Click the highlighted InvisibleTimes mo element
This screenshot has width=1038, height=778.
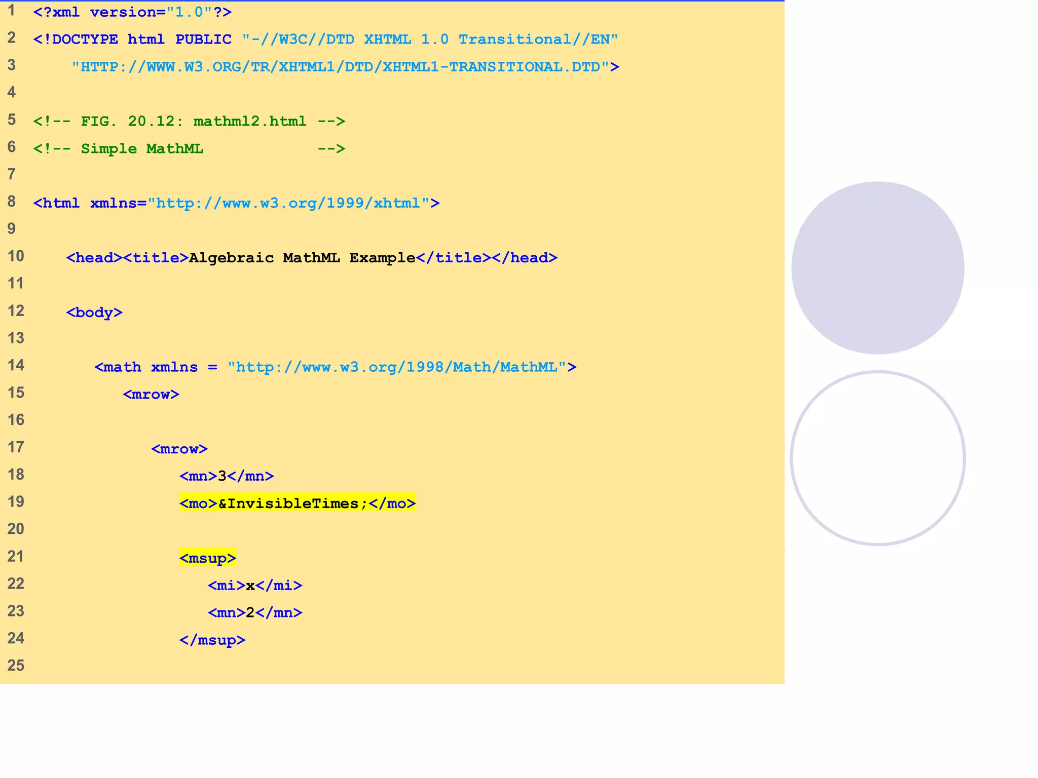click(298, 503)
